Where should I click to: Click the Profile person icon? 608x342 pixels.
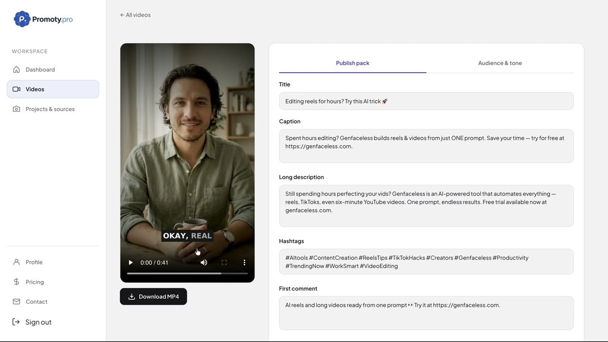pyautogui.click(x=17, y=262)
